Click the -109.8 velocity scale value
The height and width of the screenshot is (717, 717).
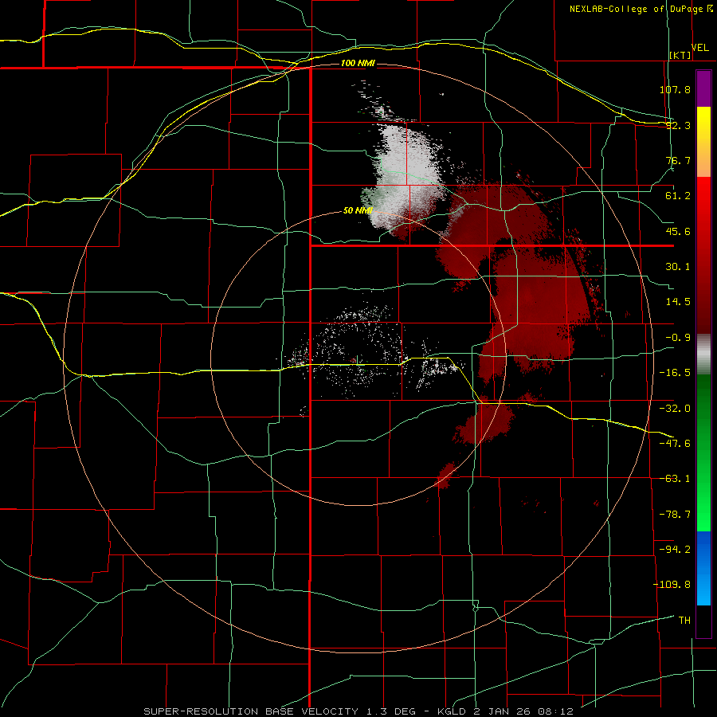tap(672, 585)
